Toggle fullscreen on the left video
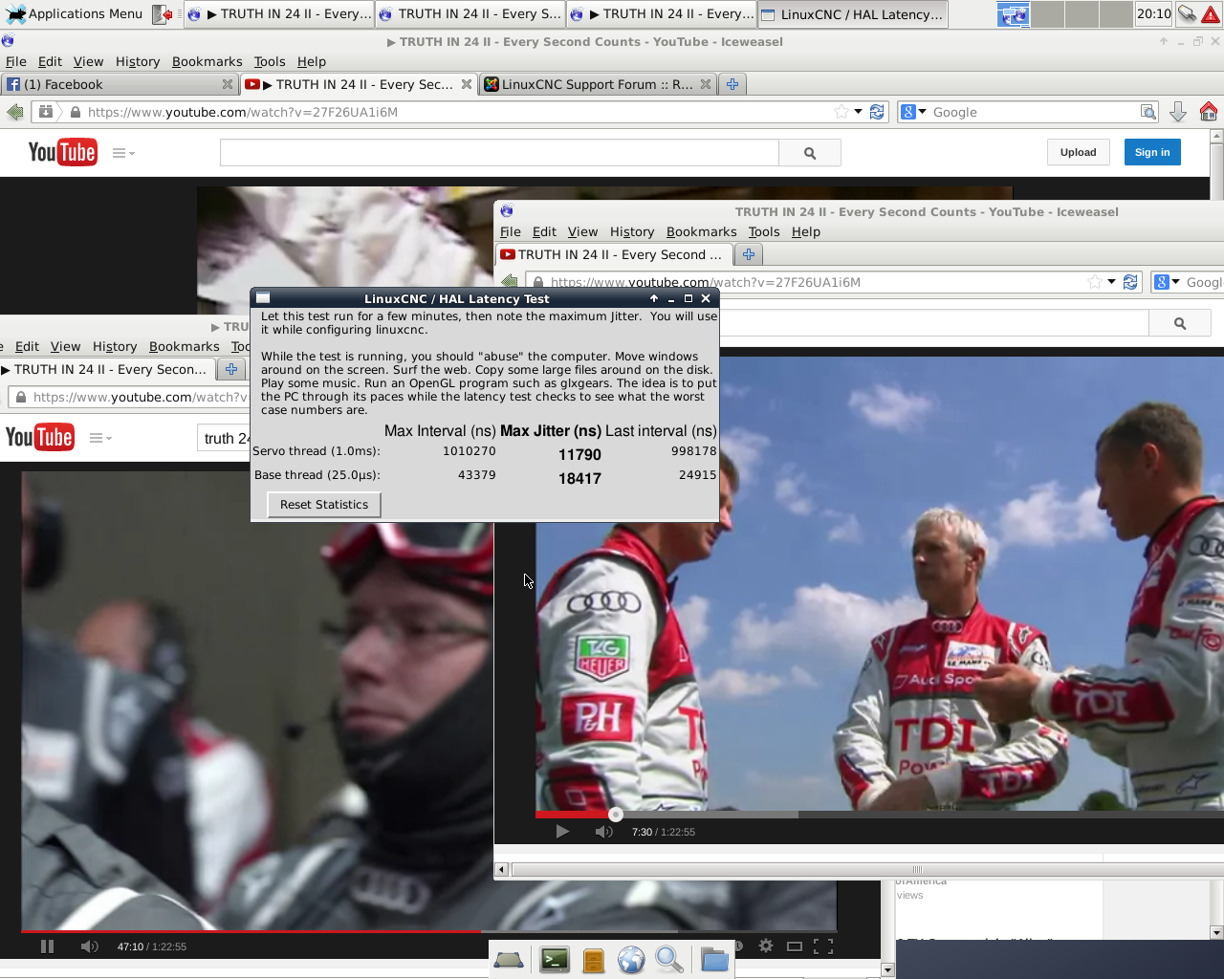Screen dimensions: 1224x979 click(822, 946)
